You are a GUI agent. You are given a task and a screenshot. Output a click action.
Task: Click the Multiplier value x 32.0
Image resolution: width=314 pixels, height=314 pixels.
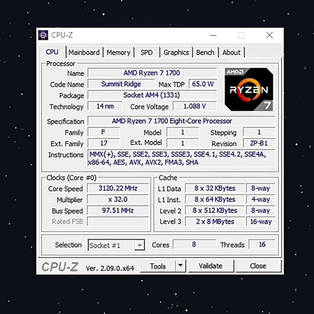click(x=118, y=200)
